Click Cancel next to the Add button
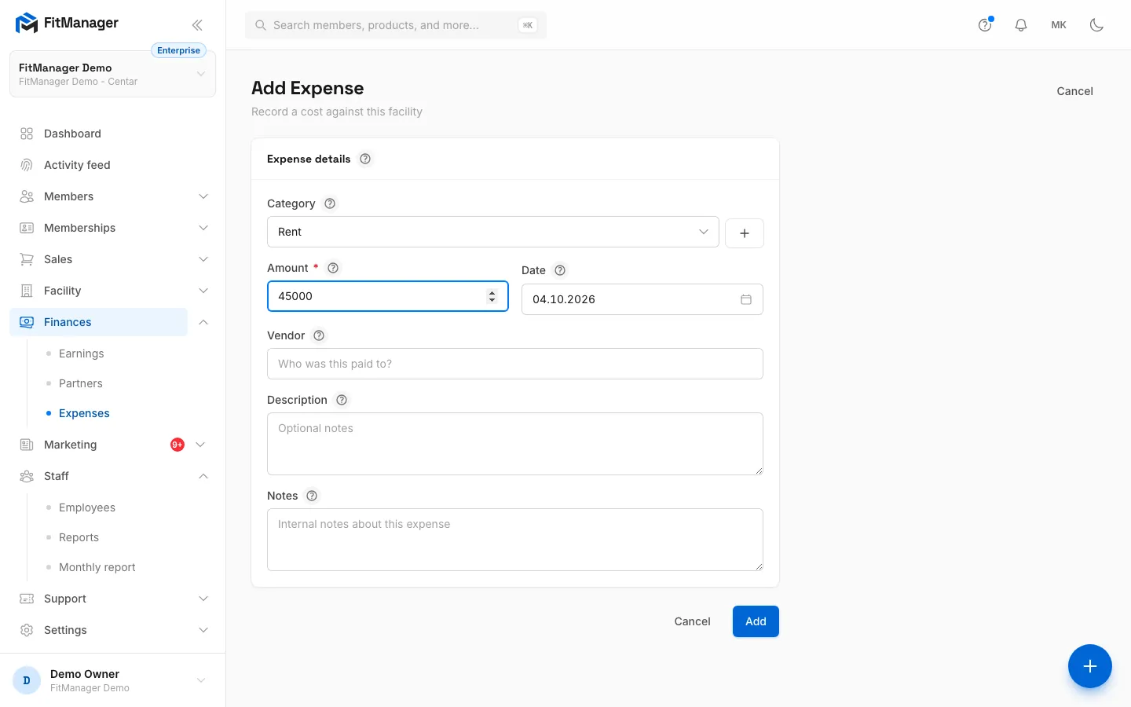The height and width of the screenshot is (707, 1131). tap(692, 621)
